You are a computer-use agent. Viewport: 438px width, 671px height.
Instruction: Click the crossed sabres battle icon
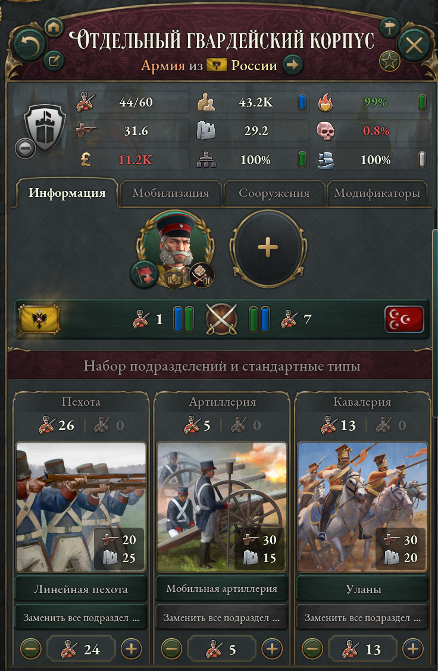(x=221, y=319)
